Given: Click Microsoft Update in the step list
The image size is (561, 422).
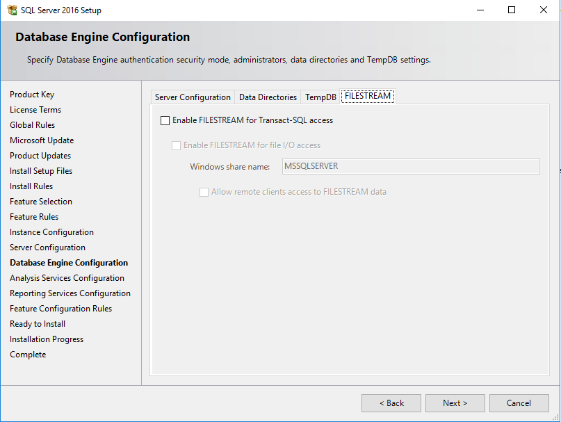Looking at the screenshot, I should [x=42, y=140].
